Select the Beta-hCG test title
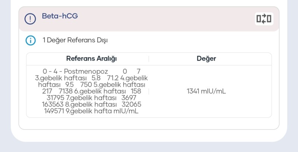 tap(60, 16)
